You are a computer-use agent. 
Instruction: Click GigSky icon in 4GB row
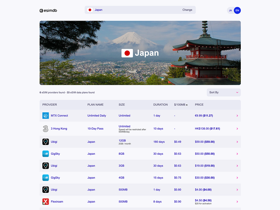[45, 178]
